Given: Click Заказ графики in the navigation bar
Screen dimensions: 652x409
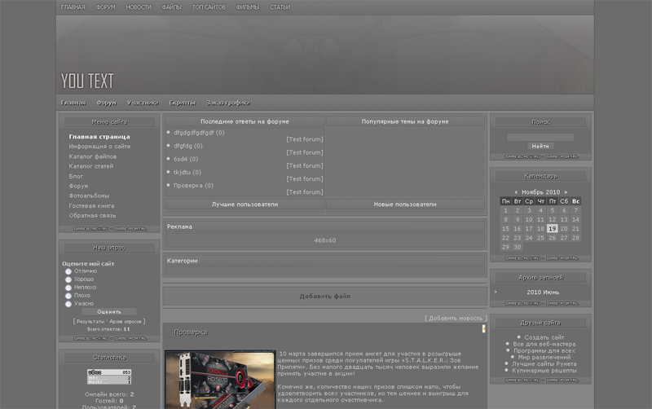Looking at the screenshot, I should (x=228, y=103).
